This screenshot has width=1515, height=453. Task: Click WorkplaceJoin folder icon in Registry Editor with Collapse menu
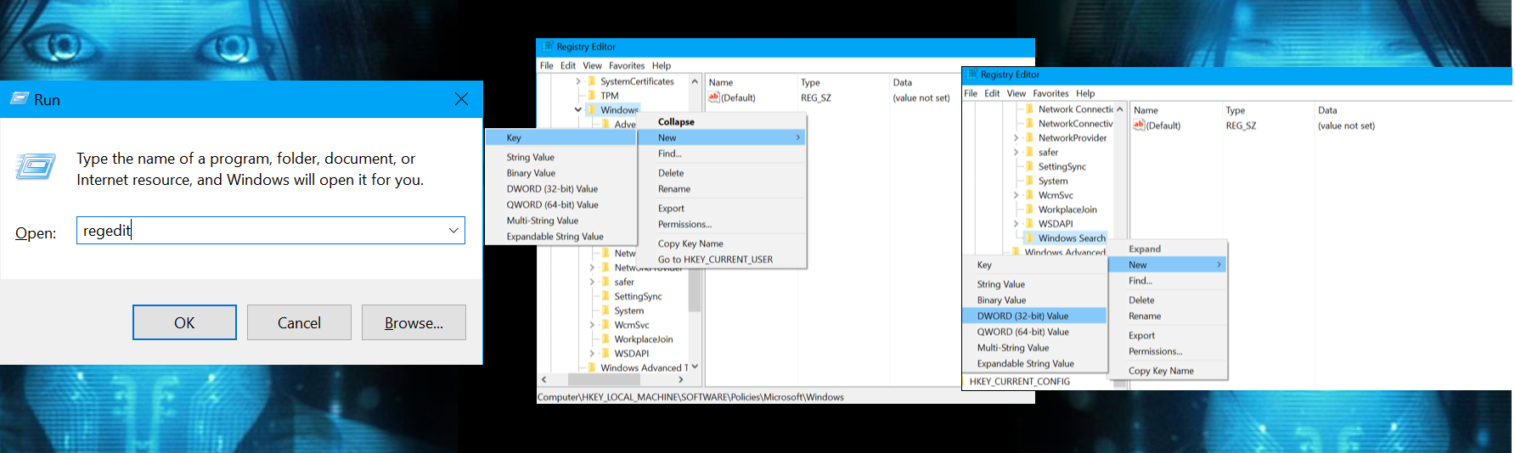(x=605, y=339)
